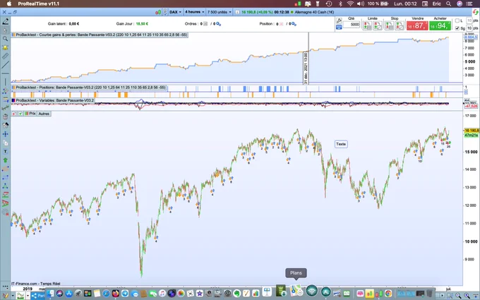Viewport: 480px width, 300px height.
Task: Click green plus button above price chart
Action: point(20,114)
